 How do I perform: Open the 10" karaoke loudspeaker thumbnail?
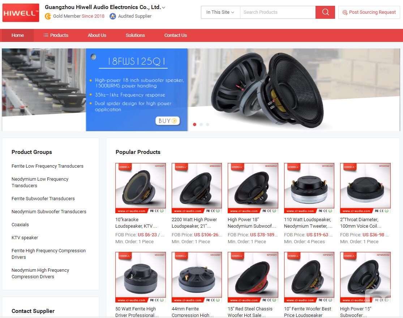tap(141, 188)
